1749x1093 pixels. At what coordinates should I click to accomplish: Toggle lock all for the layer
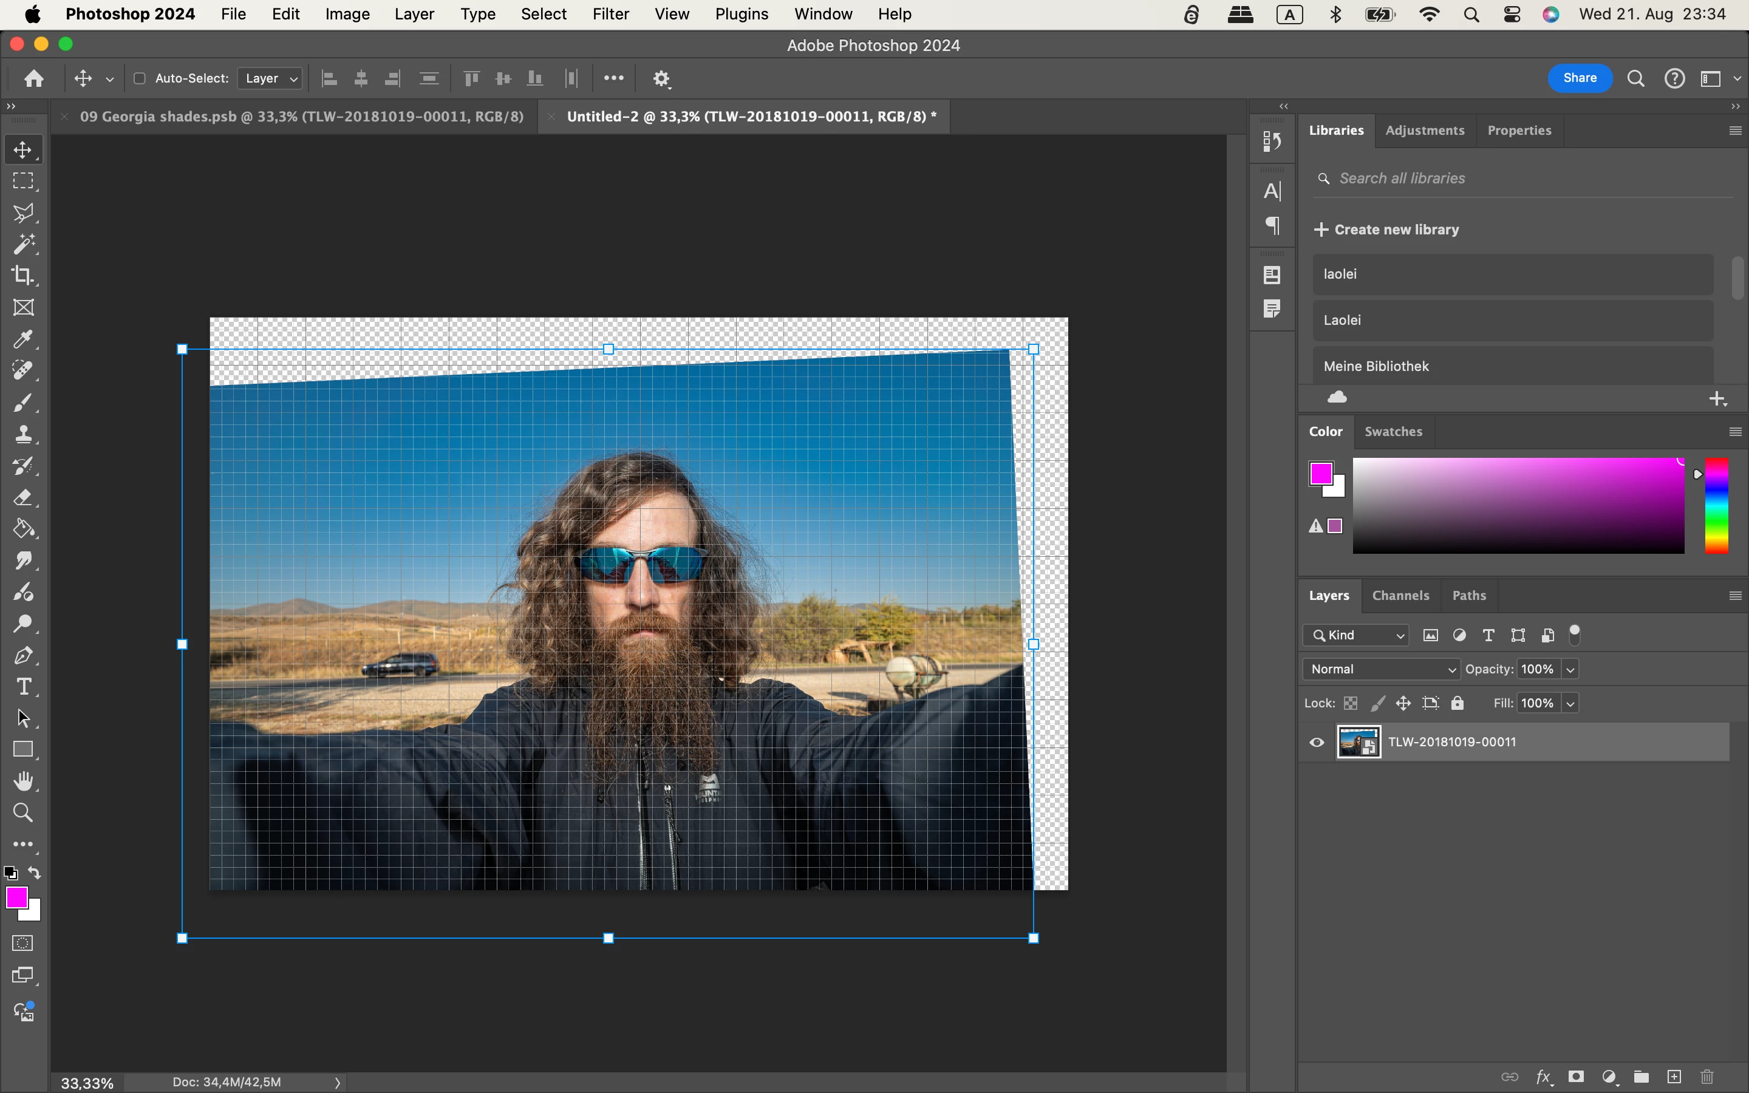click(x=1457, y=703)
